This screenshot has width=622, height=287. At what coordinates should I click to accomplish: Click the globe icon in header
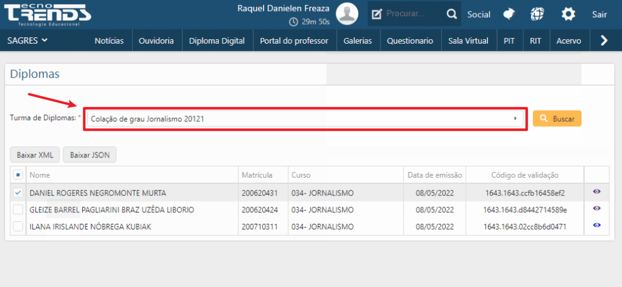tap(537, 14)
